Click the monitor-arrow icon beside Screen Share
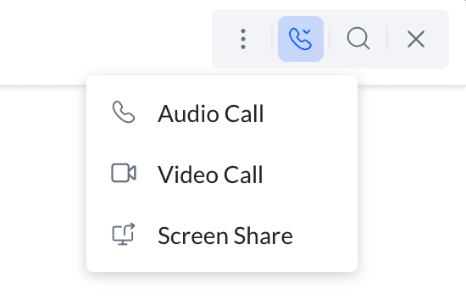 click(124, 234)
